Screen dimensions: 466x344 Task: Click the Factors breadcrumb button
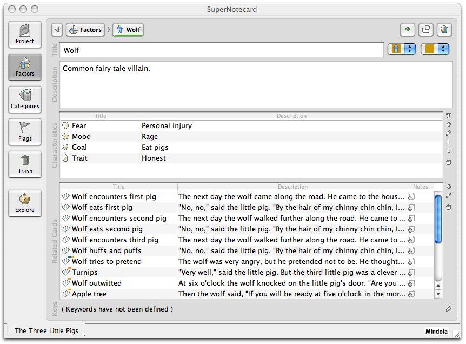point(85,29)
